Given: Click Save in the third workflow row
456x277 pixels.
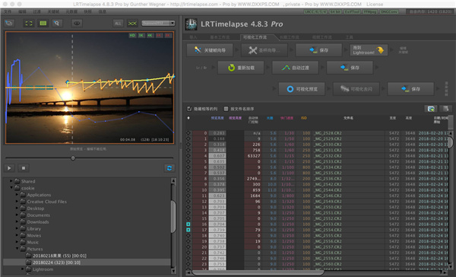Looking at the screenshot, I should (410, 89).
